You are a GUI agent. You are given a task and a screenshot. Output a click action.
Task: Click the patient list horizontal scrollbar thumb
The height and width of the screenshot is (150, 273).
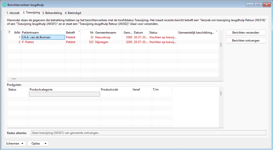pyautogui.click(x=14, y=79)
